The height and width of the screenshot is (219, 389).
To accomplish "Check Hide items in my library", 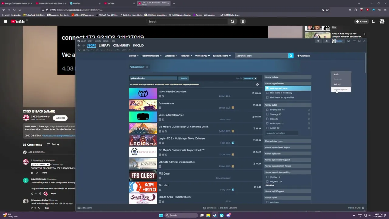I will click(267, 93).
